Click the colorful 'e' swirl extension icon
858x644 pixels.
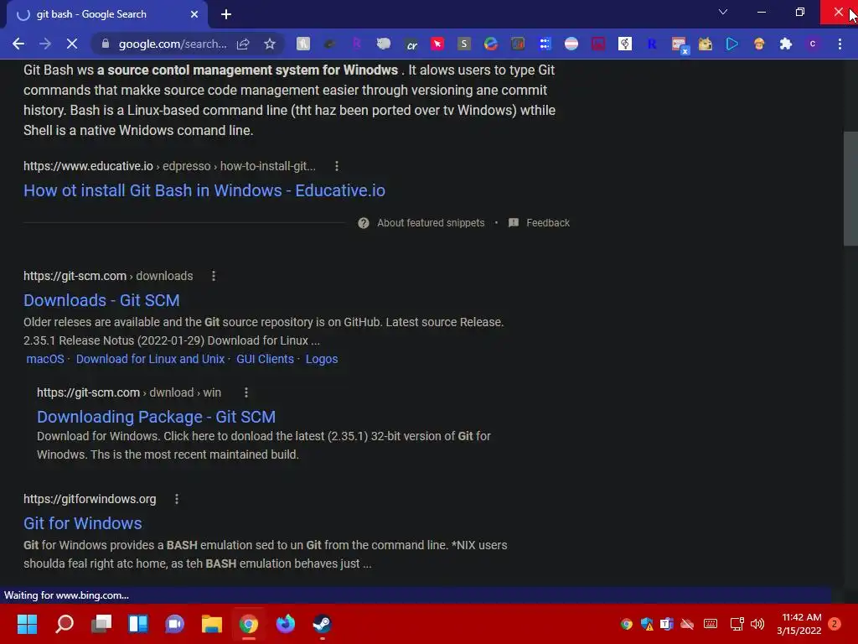pyautogui.click(x=491, y=44)
